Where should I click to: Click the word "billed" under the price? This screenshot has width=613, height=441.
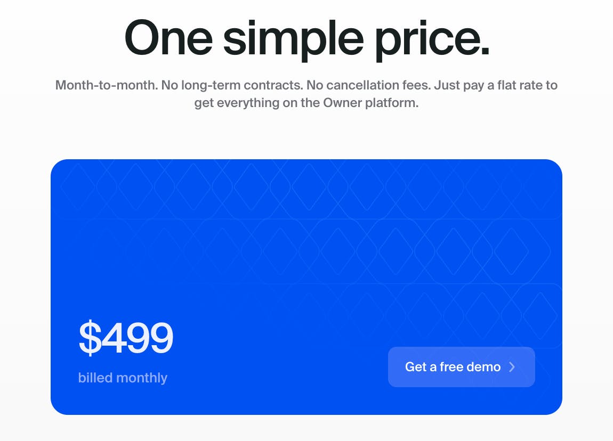coord(95,378)
